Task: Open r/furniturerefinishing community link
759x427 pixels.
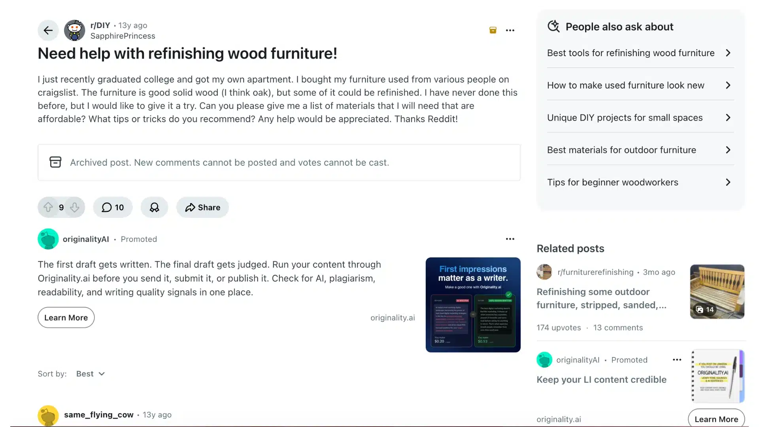Action: (595, 272)
